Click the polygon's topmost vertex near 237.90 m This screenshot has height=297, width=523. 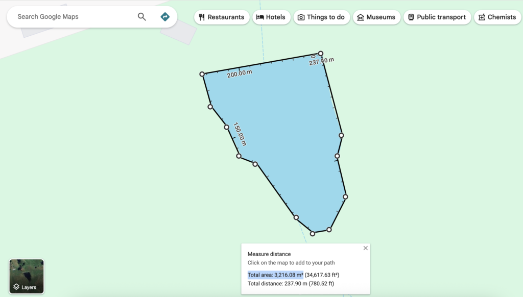pyautogui.click(x=321, y=54)
